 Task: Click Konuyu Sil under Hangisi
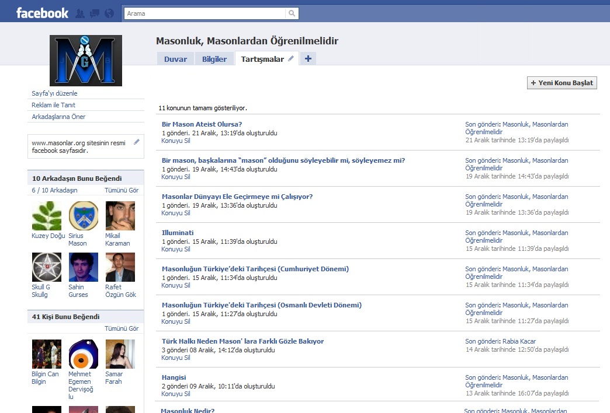point(176,394)
